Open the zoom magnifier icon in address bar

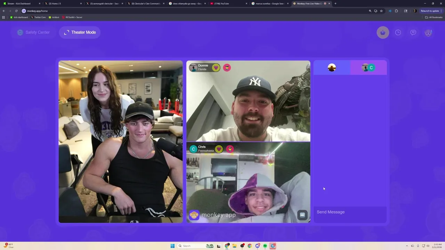point(370,11)
